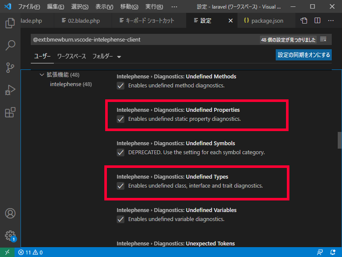Screen dimensions: 342x257
Task: Select intelephense (48) in settings tree
Action: [71, 84]
